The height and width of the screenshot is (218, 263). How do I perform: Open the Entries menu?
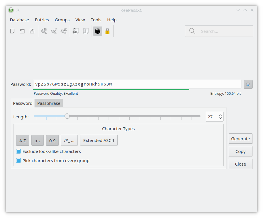pos(42,20)
